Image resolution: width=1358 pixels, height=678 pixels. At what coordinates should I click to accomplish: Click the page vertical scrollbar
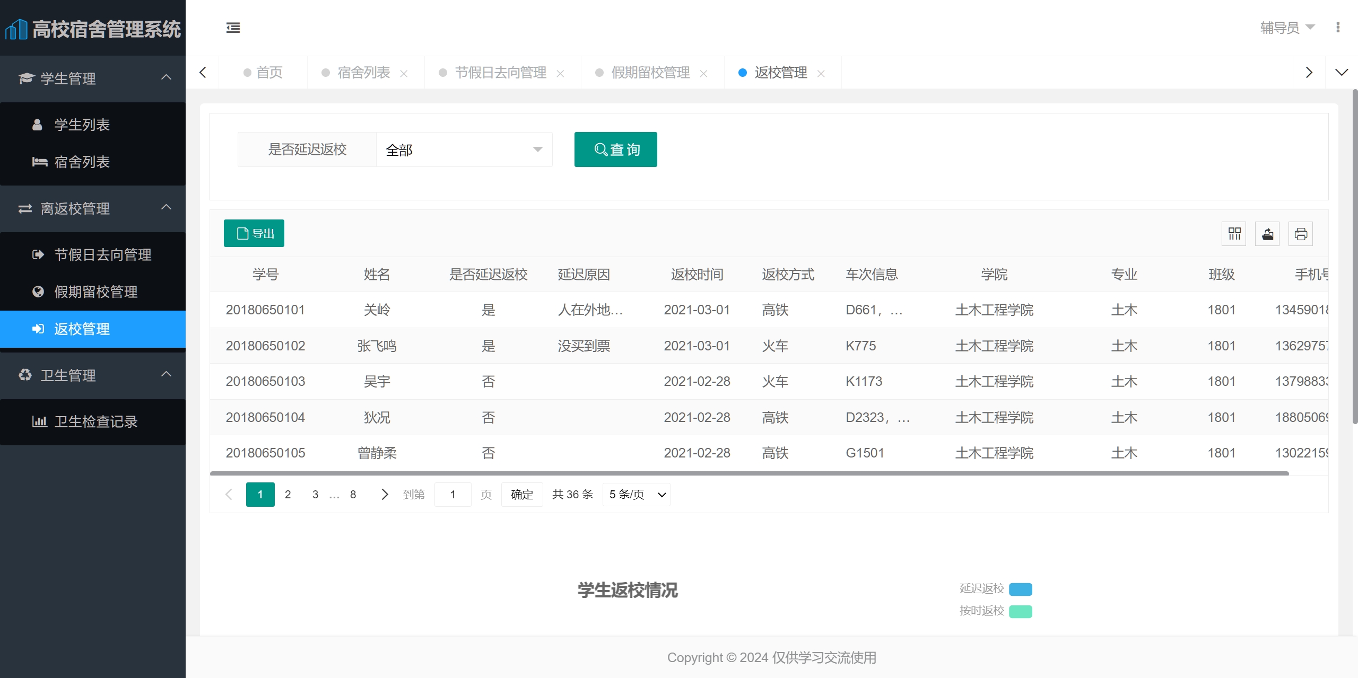pos(1355,257)
